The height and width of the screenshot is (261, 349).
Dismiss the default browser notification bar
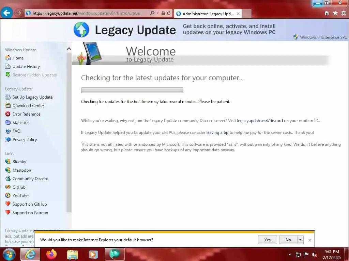click(309, 240)
